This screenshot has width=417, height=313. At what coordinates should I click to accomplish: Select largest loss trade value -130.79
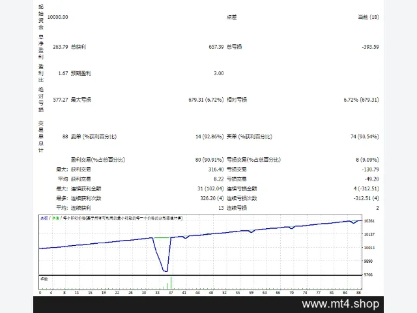point(370,170)
